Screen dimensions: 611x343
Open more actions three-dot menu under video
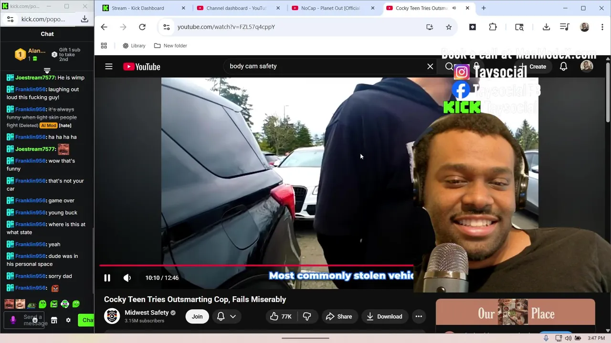point(419,316)
